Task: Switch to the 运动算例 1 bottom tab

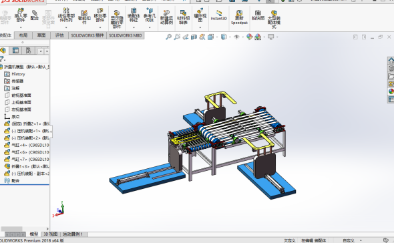Action: [74, 234]
